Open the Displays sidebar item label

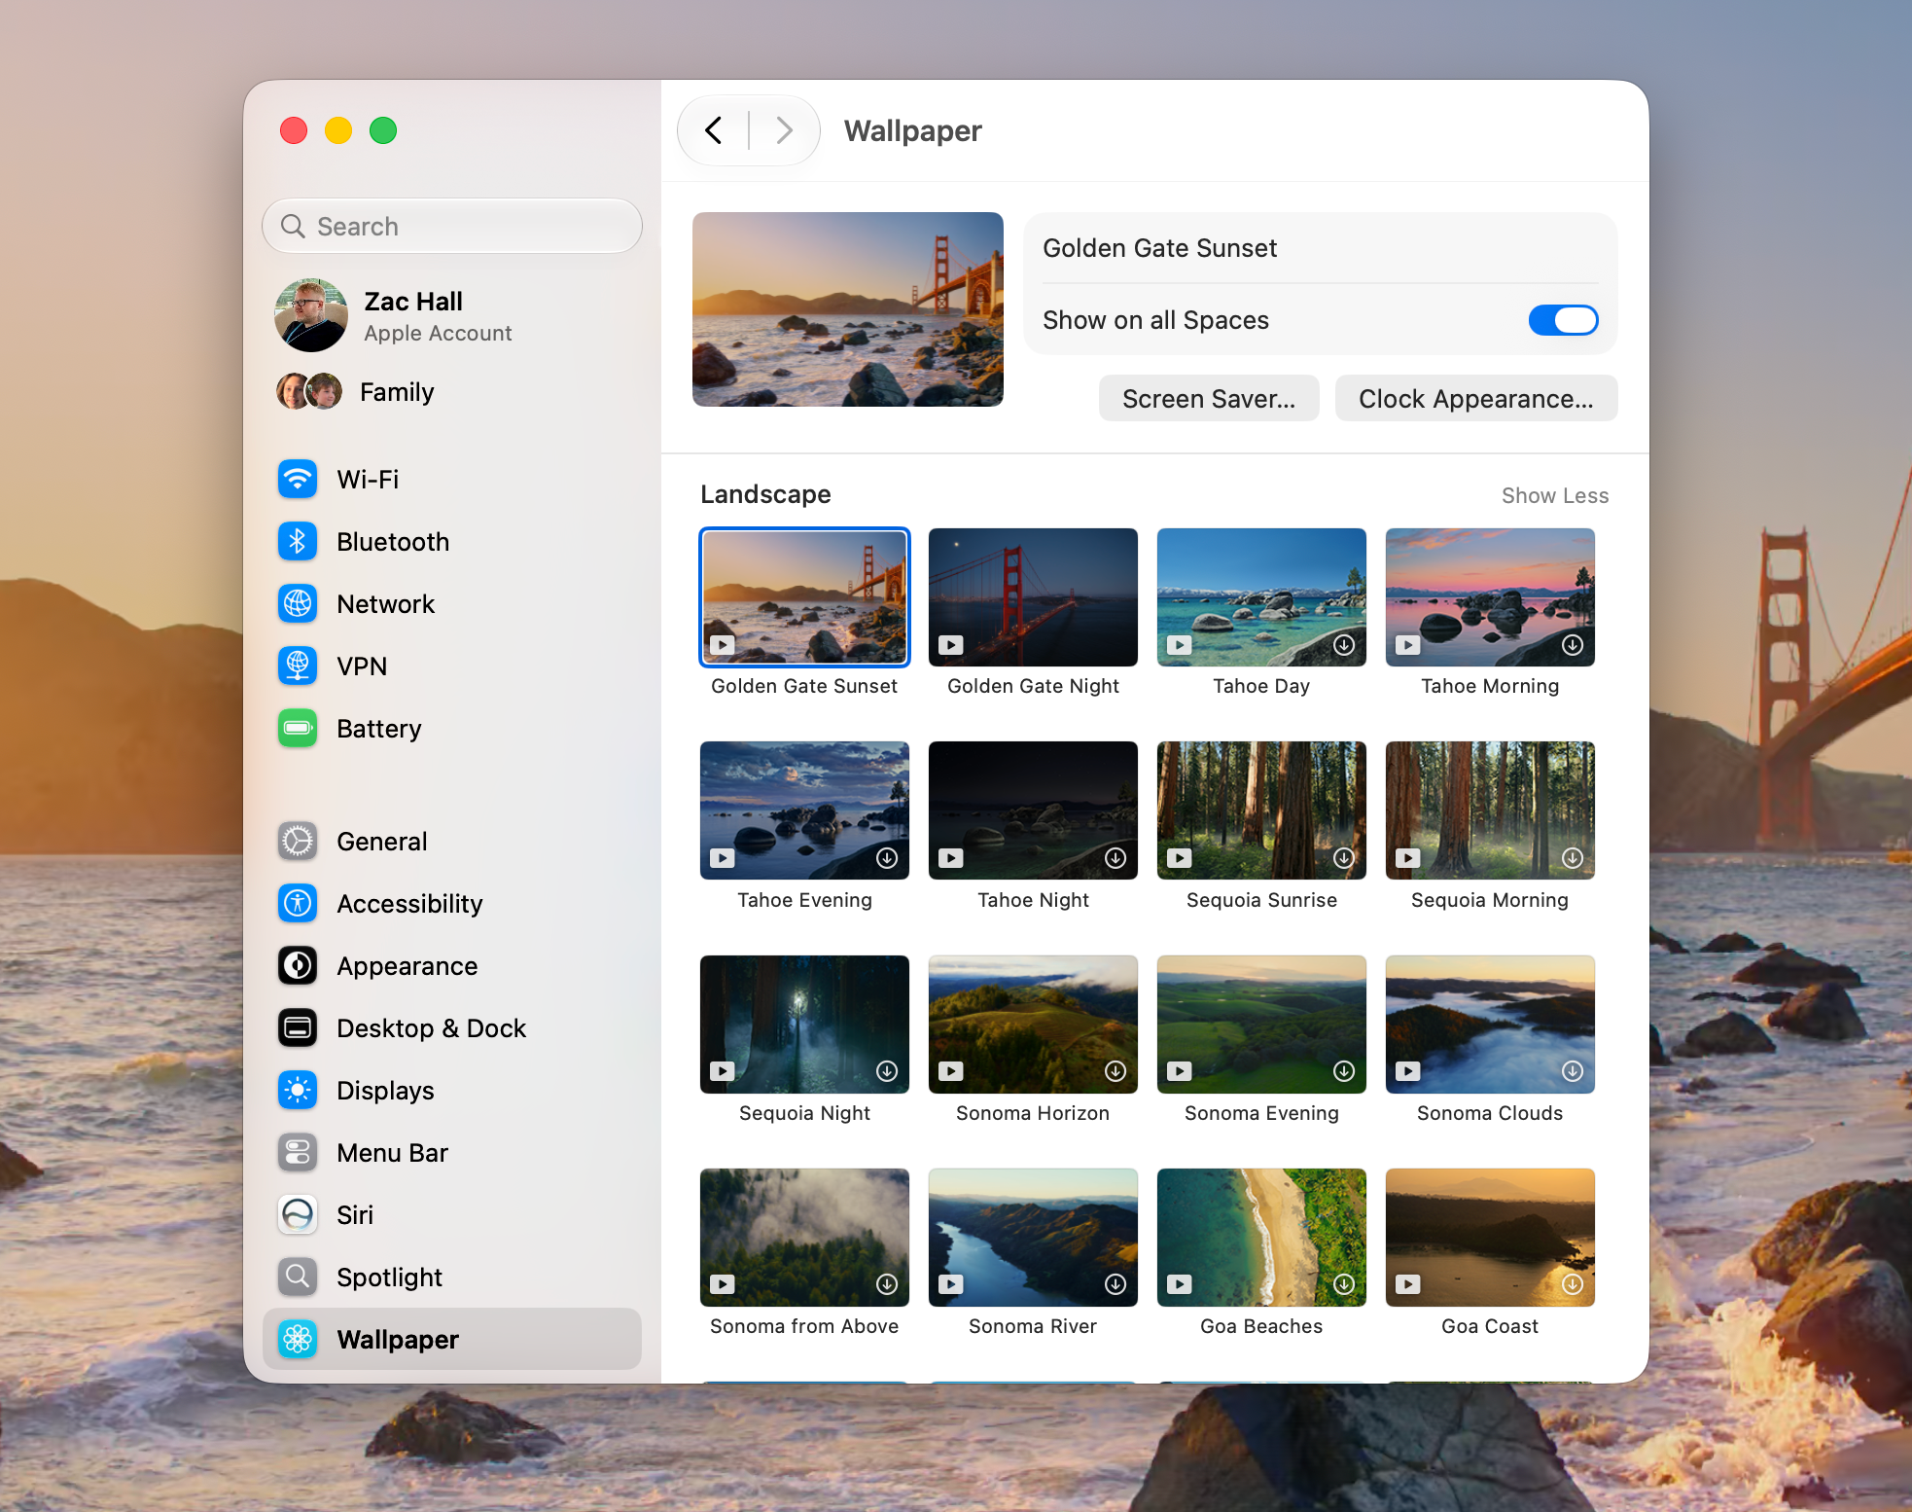tap(385, 1091)
